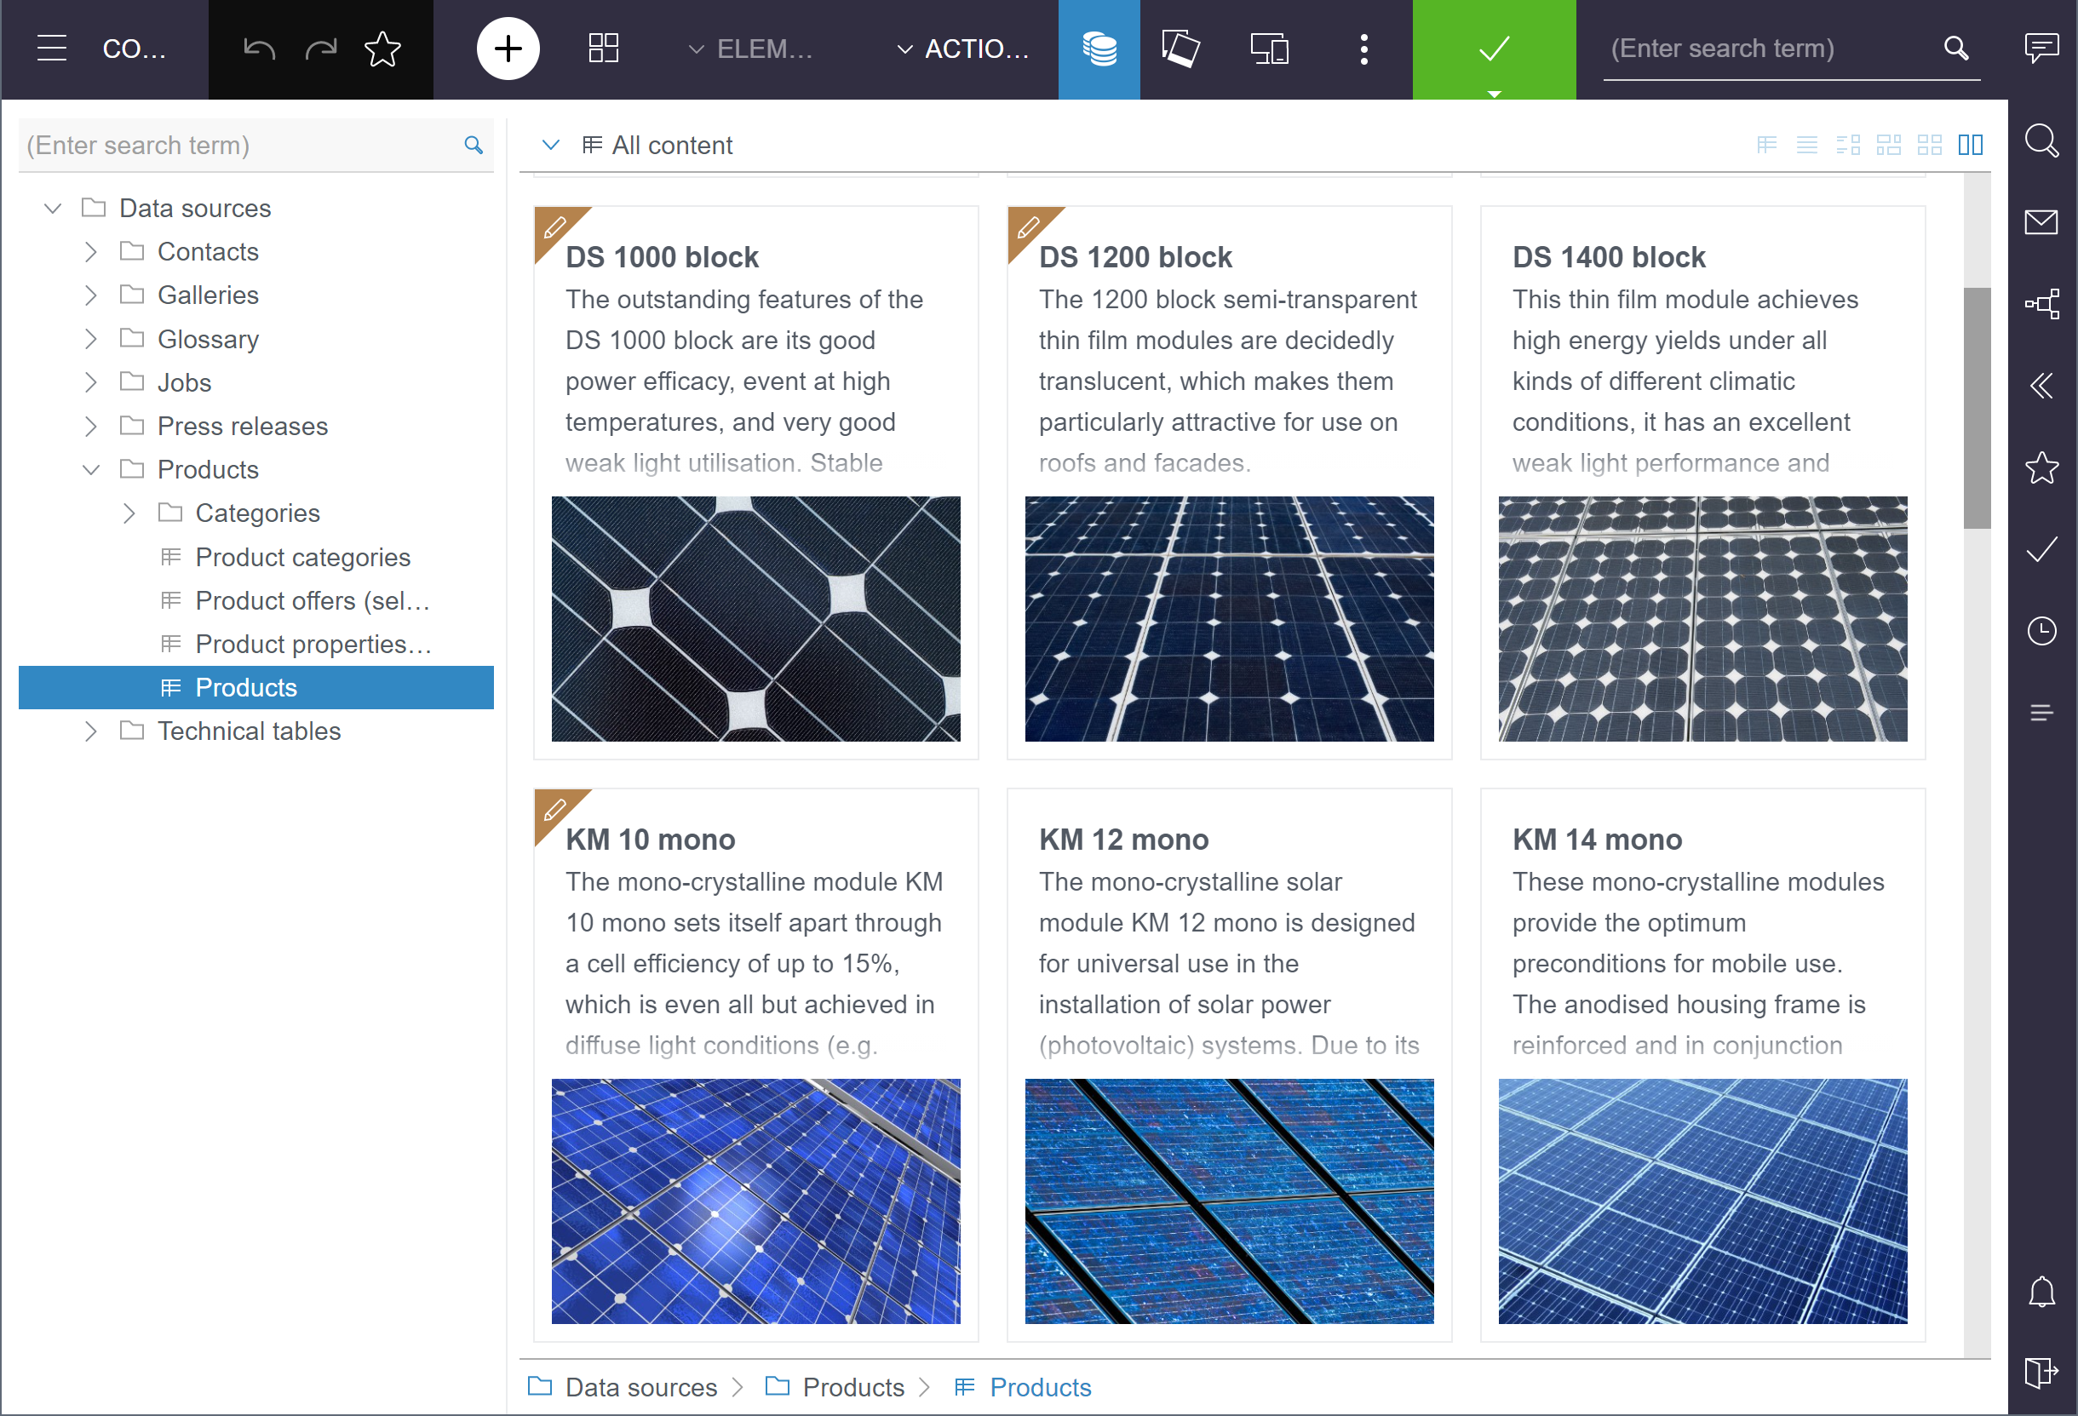Expand the Technical tables folder
The height and width of the screenshot is (1416, 2078).
[x=90, y=731]
